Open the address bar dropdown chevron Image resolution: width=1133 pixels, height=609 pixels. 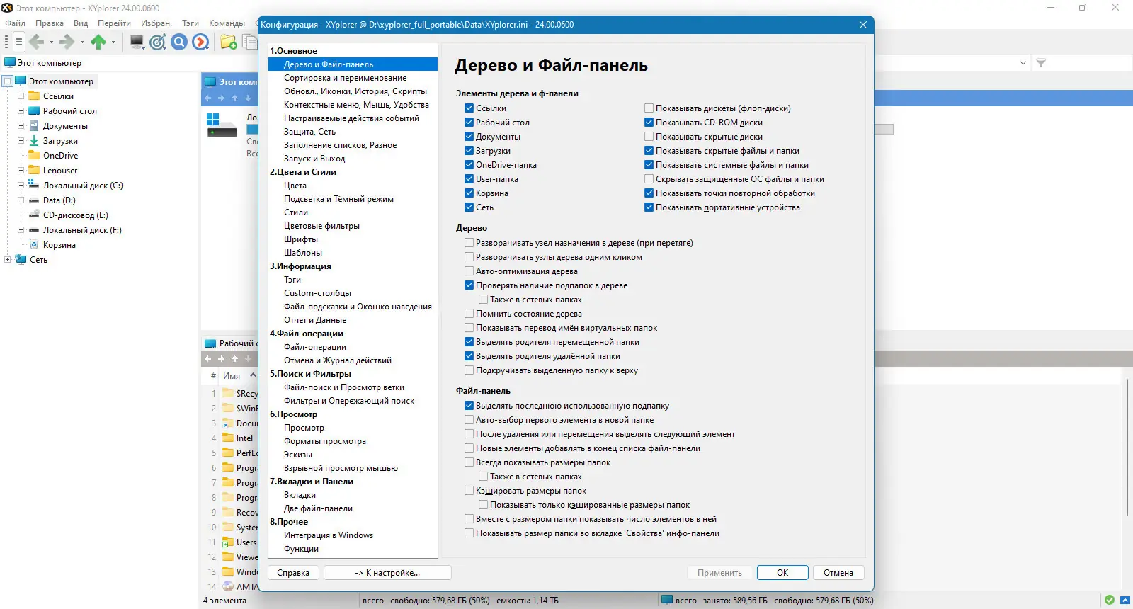click(x=1023, y=63)
